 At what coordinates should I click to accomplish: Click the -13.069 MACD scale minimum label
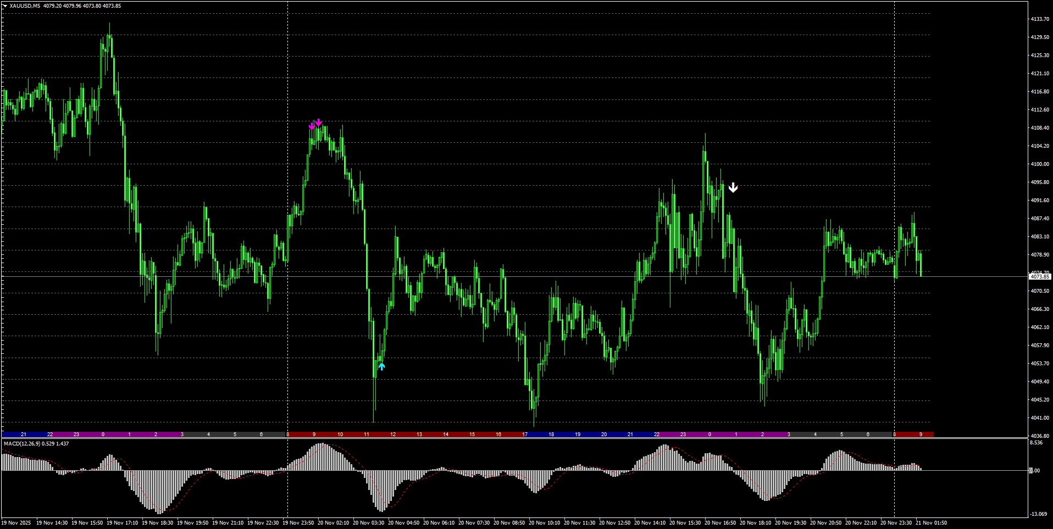(x=1038, y=514)
